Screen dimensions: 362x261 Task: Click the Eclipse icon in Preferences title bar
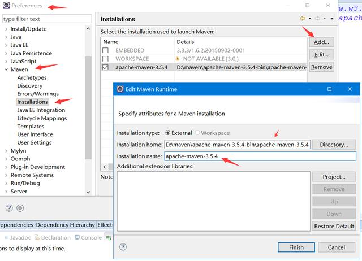[x=6, y=5]
